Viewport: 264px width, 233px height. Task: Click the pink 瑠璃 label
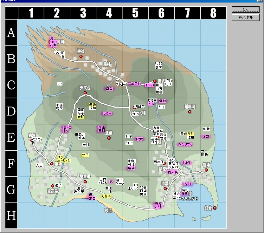click(131, 168)
